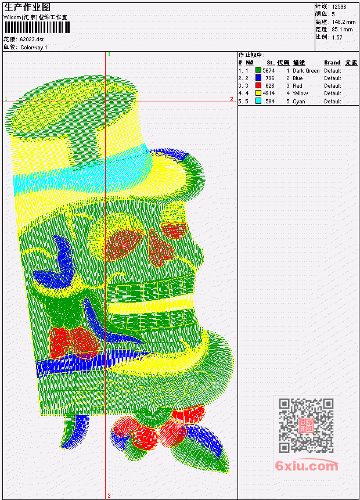Click the Wilcom studio name text
Image resolution: width=360 pixels, height=500 pixels.
pos(35,17)
